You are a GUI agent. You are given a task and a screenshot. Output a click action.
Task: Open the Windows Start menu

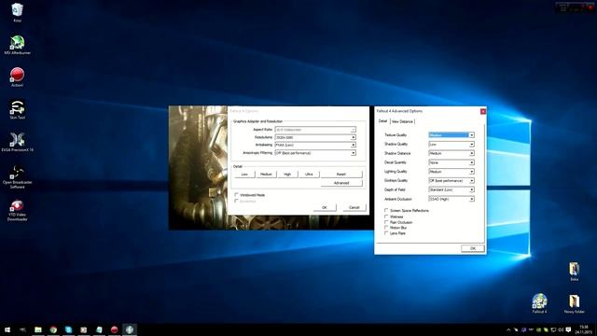point(7,329)
